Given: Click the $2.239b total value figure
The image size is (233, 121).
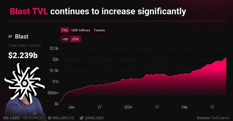Looking at the screenshot, I should pos(23,56).
